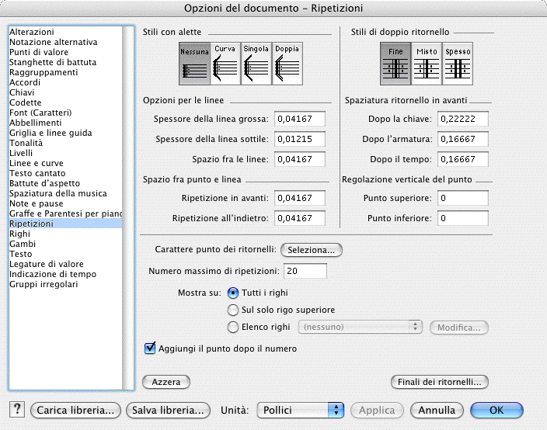
Task: Click the Numero massimo di ripetizioni field
Action: (x=305, y=271)
